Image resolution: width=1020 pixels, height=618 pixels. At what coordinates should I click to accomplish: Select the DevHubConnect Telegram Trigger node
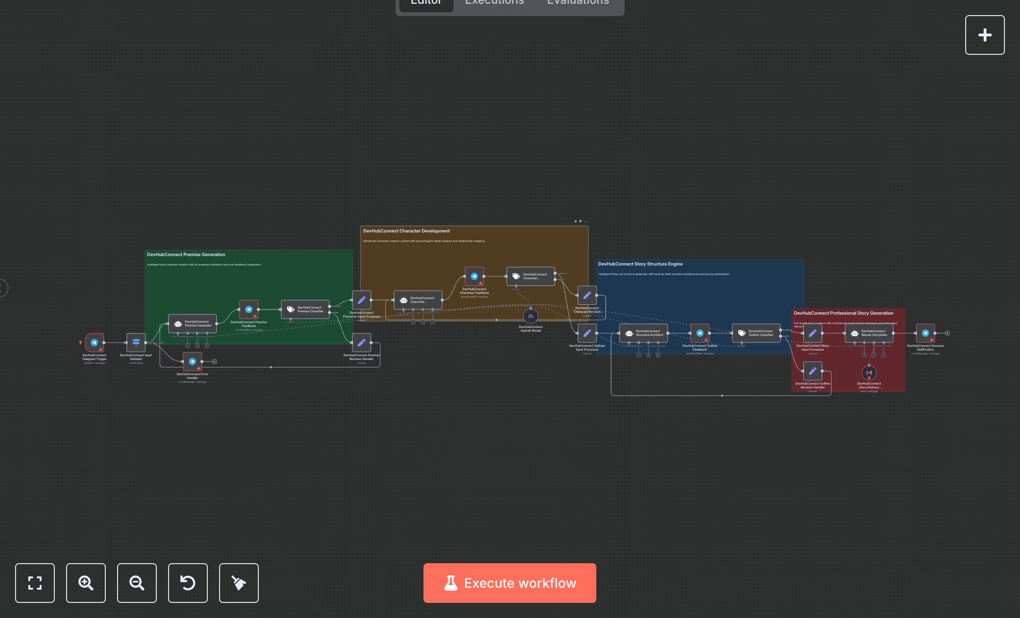(94, 343)
